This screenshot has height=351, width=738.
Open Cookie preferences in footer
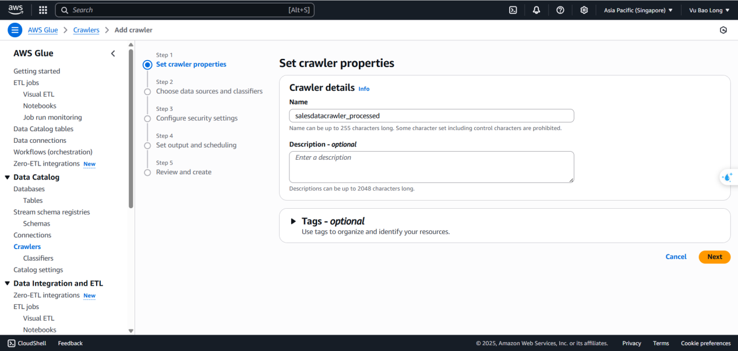[706, 343]
